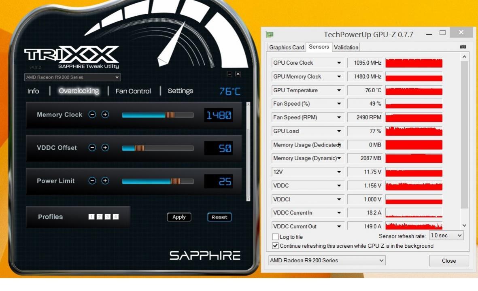
Task: Reset the overclocking values in TRIXX
Action: click(219, 217)
